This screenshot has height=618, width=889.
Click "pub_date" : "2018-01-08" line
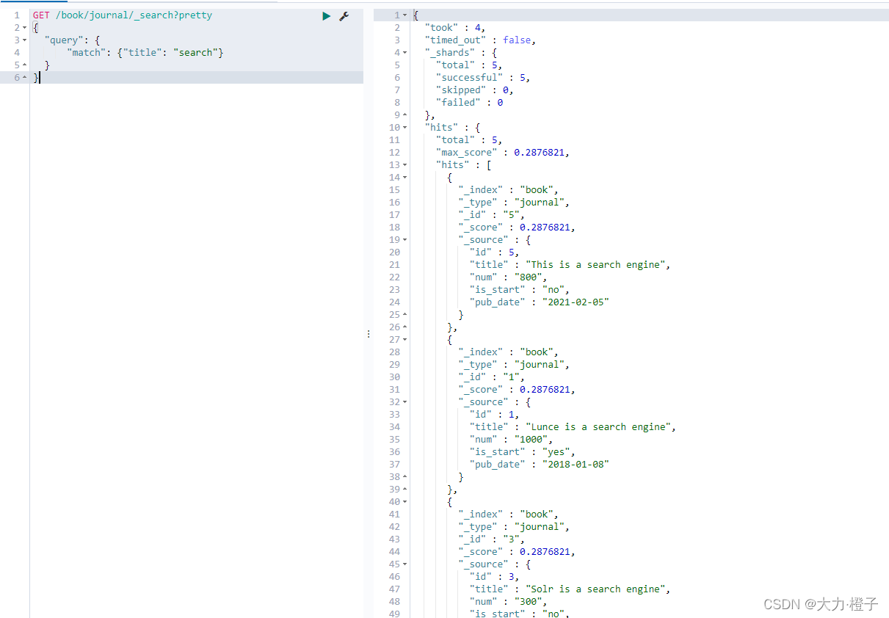tap(540, 464)
